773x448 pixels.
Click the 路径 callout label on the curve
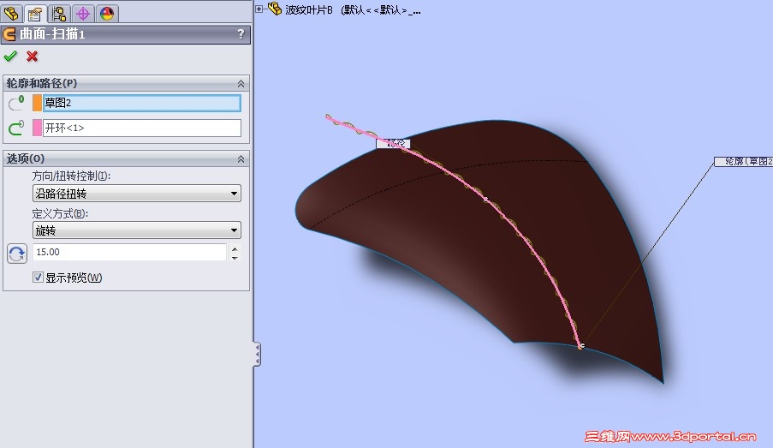pos(393,144)
